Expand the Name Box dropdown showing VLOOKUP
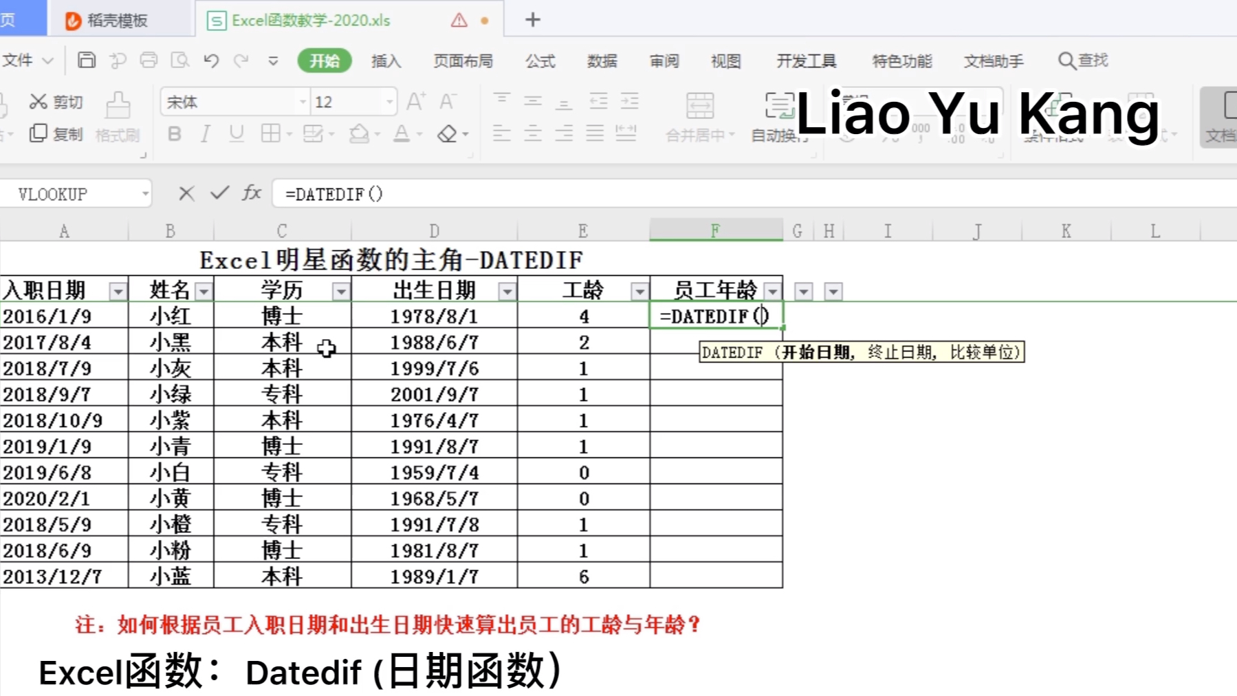The height and width of the screenshot is (696, 1237). click(145, 193)
